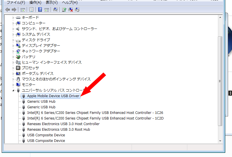The width and height of the screenshot is (232, 157).
Task: Expand the バッテリ category
Action: (13, 57)
